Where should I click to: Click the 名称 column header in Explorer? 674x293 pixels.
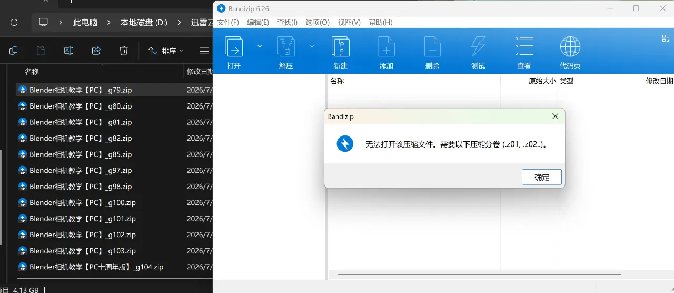coord(32,71)
